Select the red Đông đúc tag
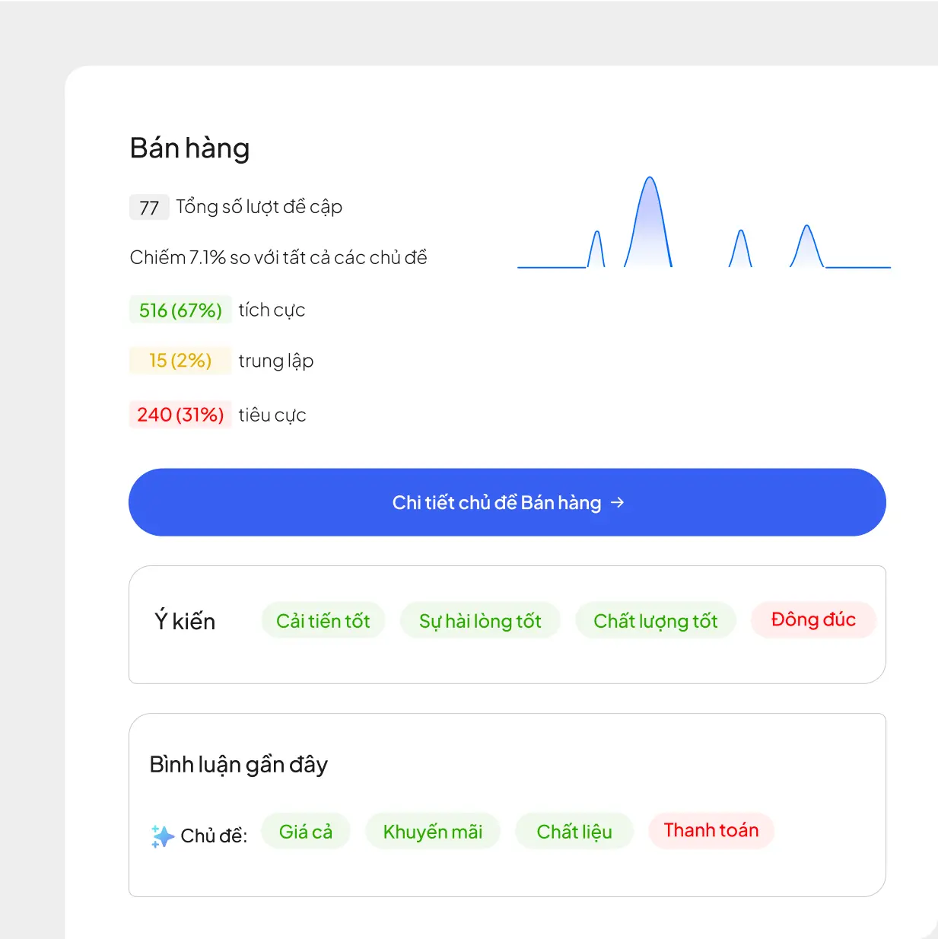938x939 pixels. coord(813,619)
